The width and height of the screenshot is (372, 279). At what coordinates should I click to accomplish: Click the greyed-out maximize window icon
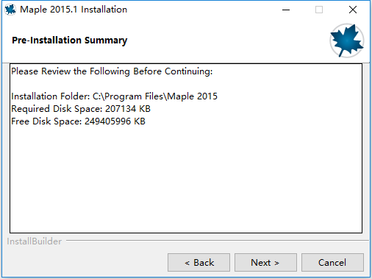click(319, 10)
